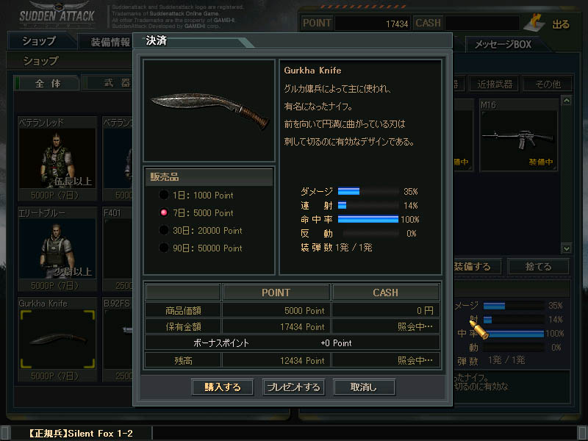Click the プレゼントする gift button
This screenshot has height=441, width=588.
(x=293, y=387)
